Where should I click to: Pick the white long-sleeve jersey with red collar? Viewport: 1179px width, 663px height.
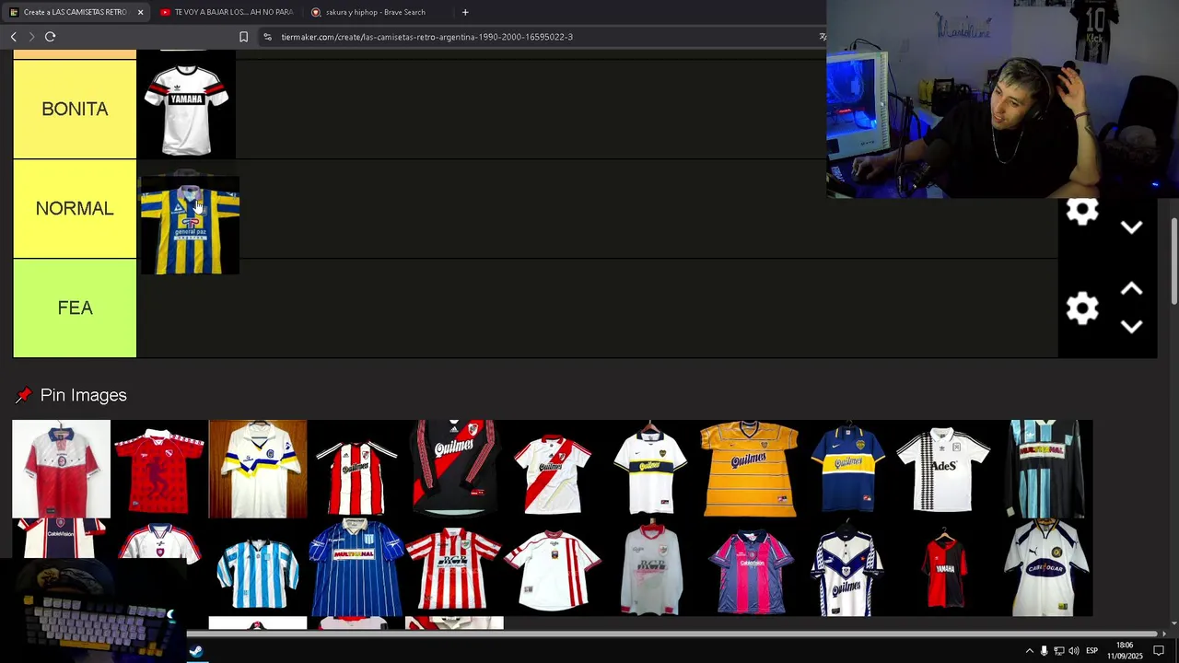pos(651,567)
